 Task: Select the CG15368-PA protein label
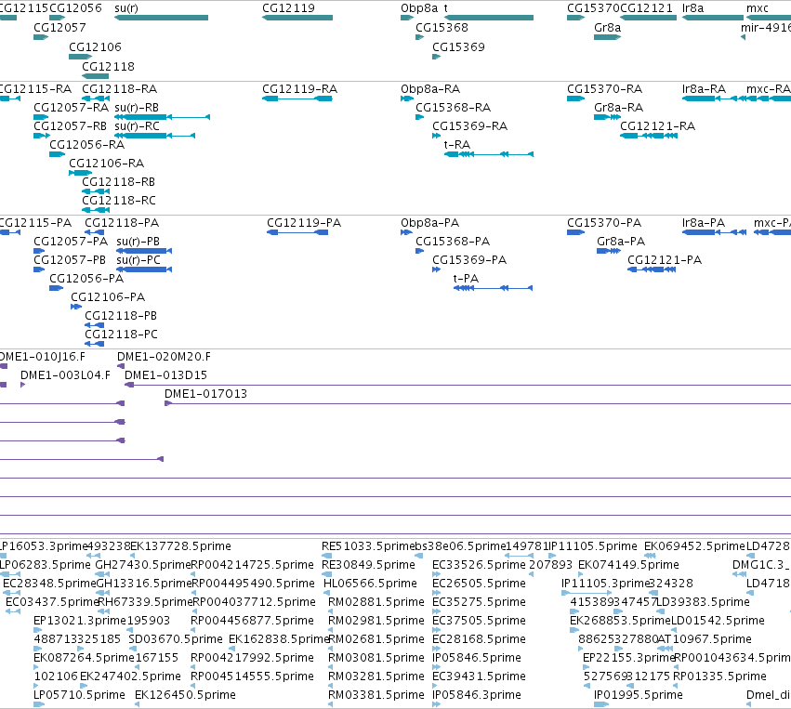[453, 242]
